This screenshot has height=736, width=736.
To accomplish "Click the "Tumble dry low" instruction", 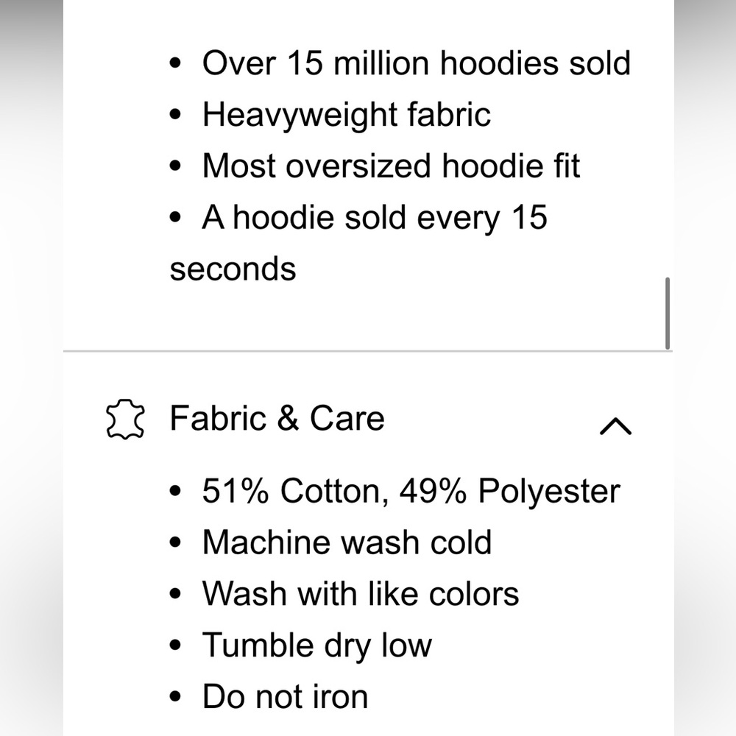I will click(316, 645).
